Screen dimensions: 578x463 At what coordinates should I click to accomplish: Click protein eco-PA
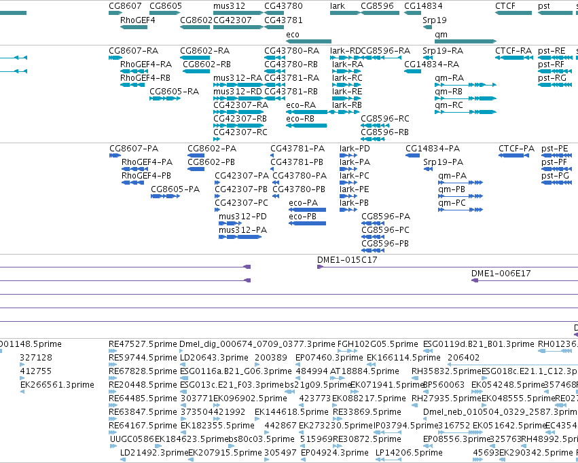(304, 202)
